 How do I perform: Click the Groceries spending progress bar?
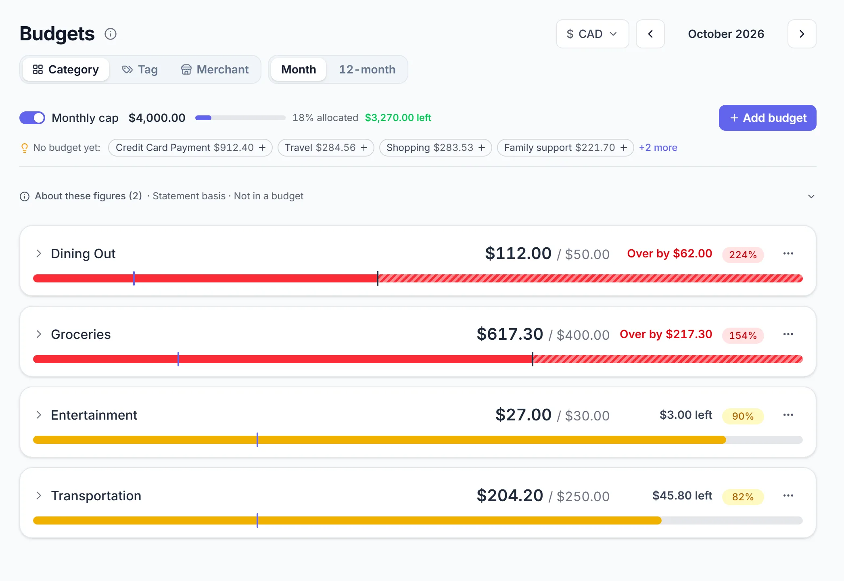click(x=418, y=359)
